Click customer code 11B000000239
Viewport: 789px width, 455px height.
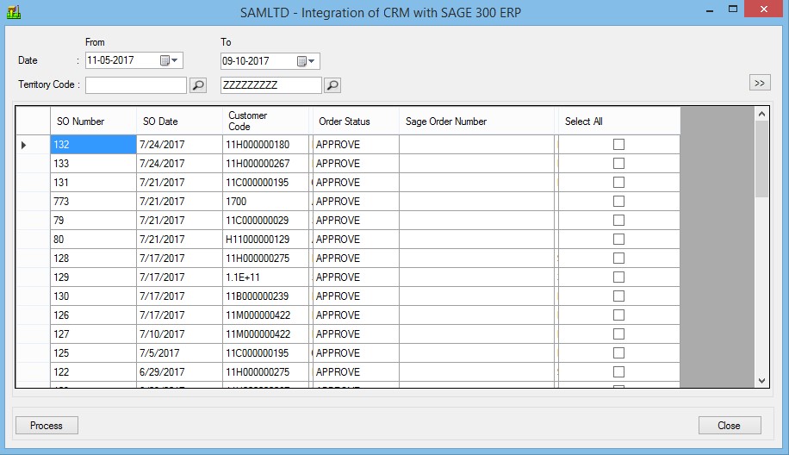coord(265,296)
